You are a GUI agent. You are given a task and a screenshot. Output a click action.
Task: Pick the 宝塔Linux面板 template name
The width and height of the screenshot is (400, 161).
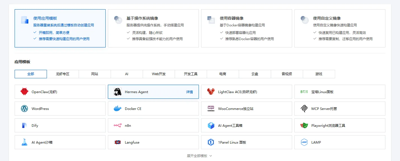click(x=322, y=92)
